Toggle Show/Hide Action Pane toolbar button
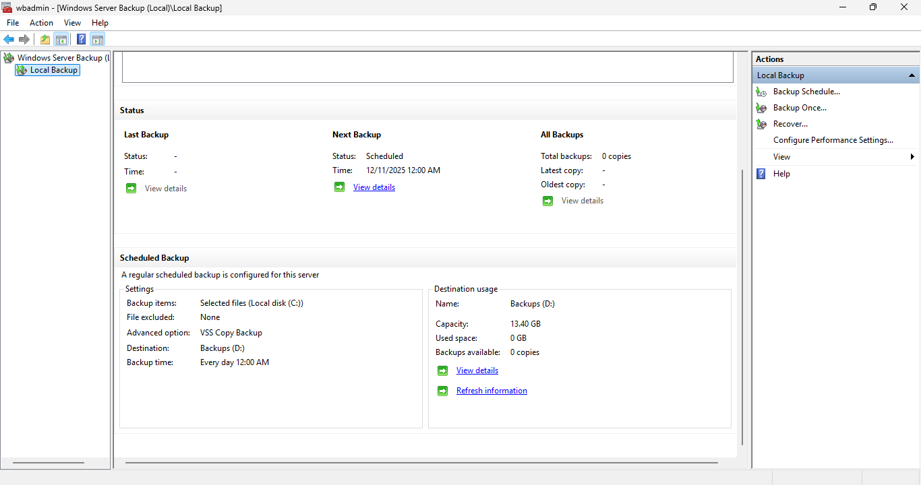 [x=98, y=39]
